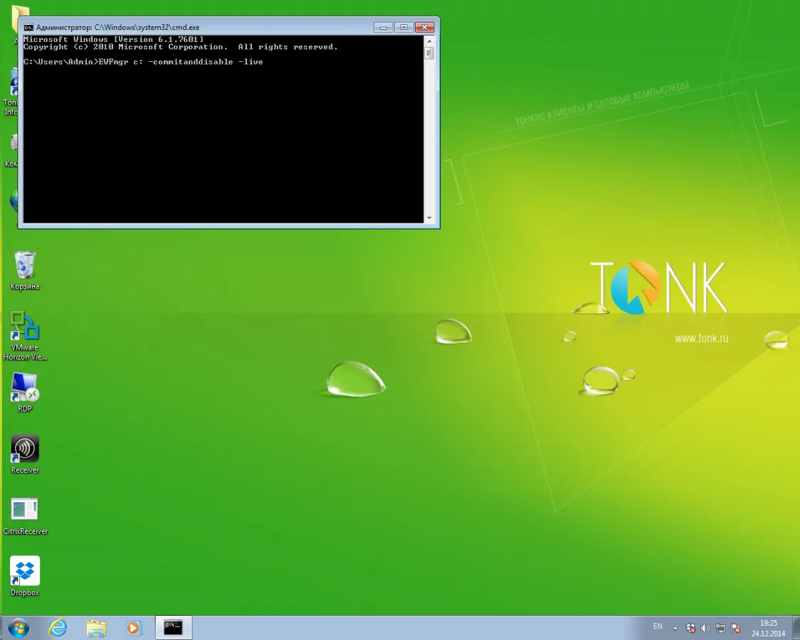This screenshot has width=800, height=640.
Task: Close the cmd.exe window
Action: (x=424, y=28)
